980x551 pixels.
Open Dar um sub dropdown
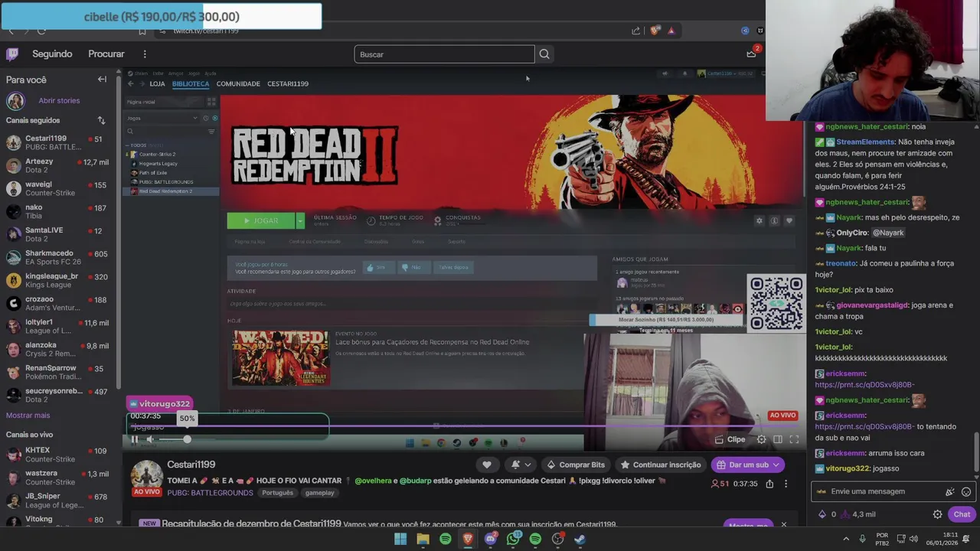pos(748,465)
